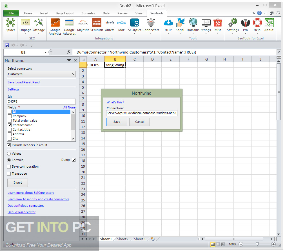Open Excel Help question mark icon
This screenshot has width=285, height=251.
pos(259,13)
